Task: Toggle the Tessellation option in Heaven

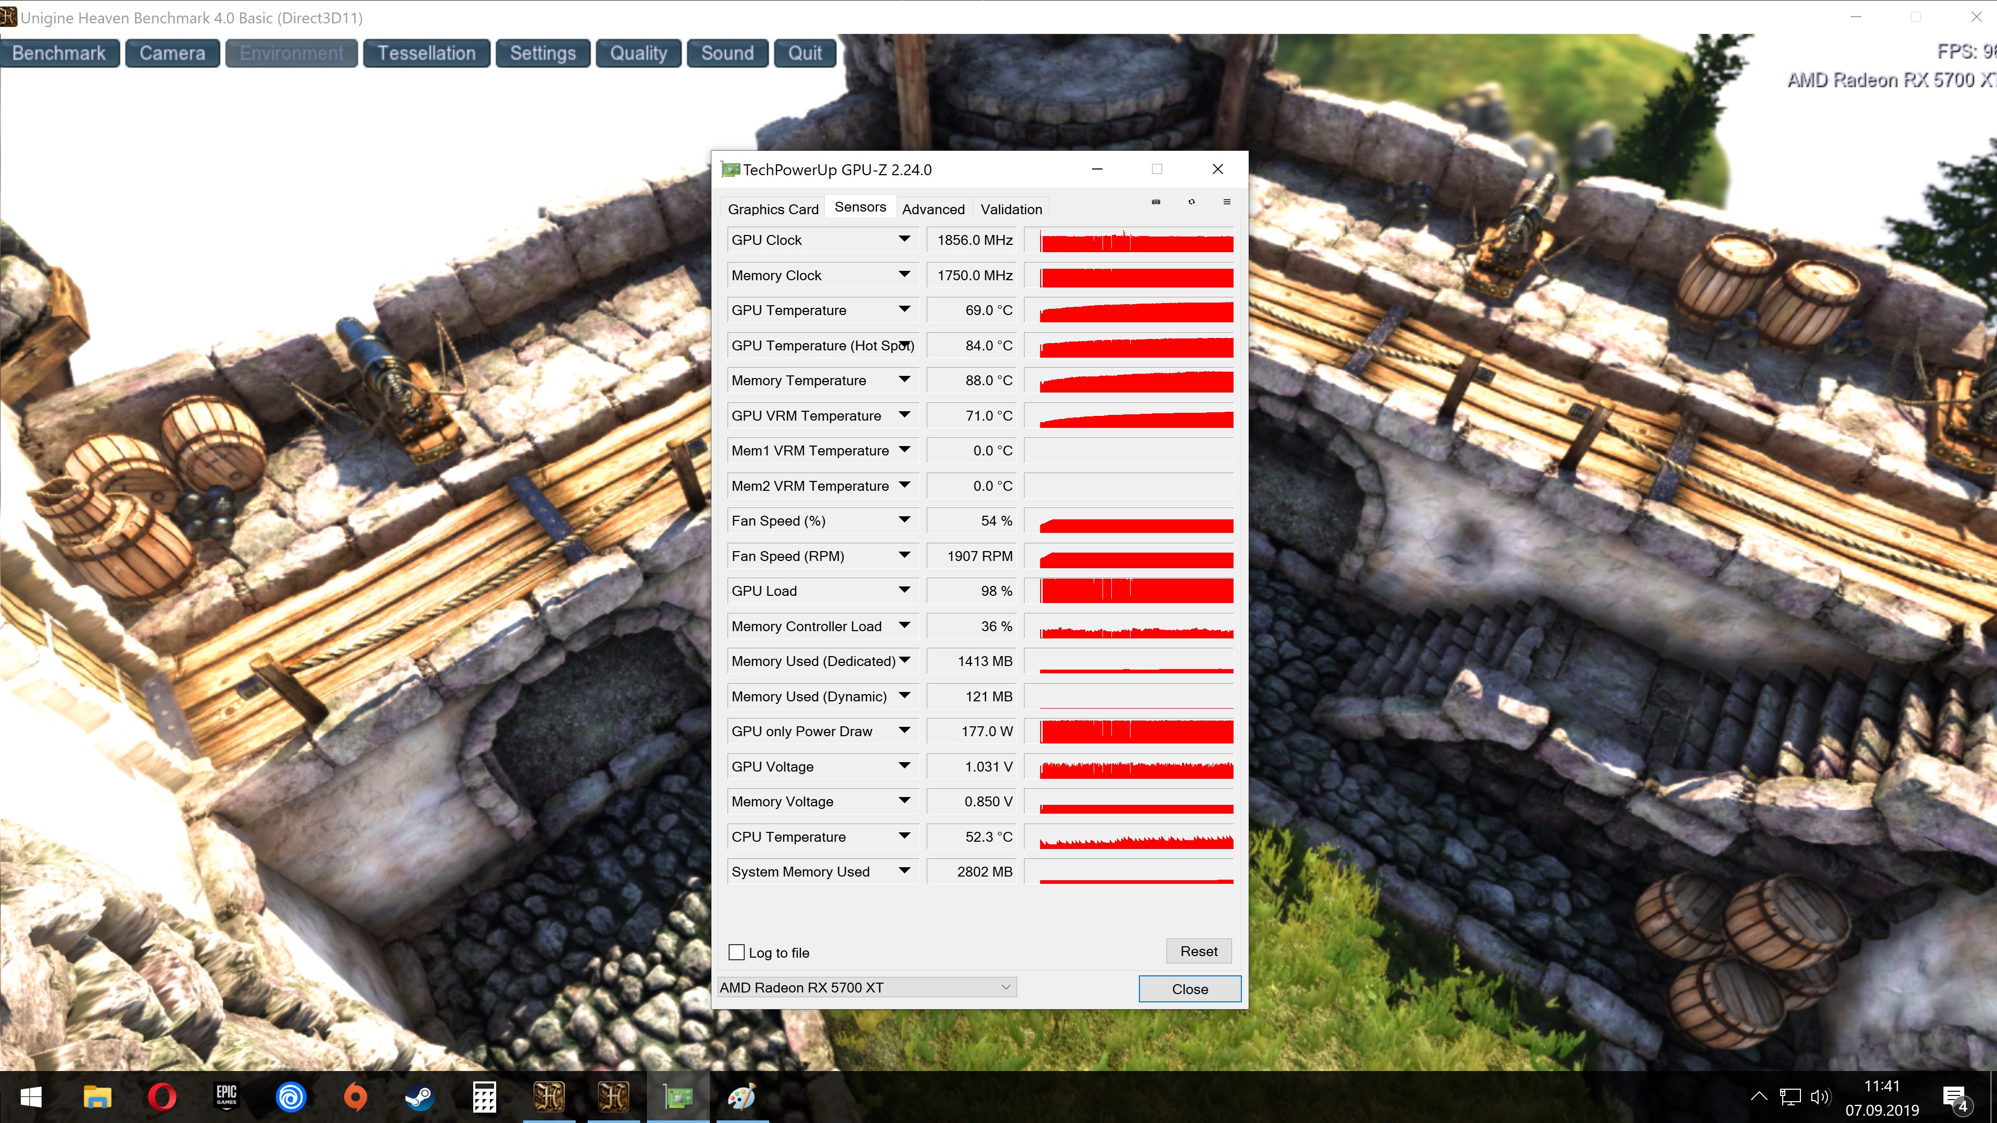Action: 426,54
